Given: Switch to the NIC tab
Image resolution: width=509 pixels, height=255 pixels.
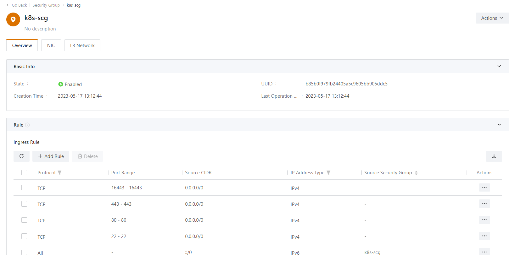Looking at the screenshot, I should tap(51, 46).
